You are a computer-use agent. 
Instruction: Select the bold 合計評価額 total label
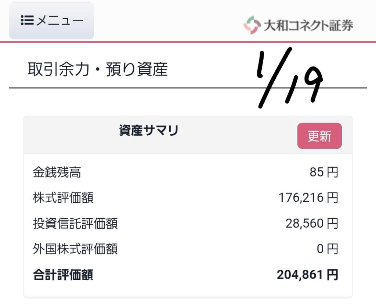pos(63,275)
